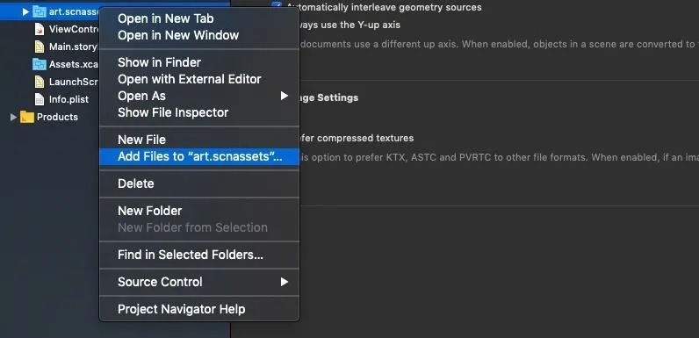
Task: Click the Assets.xcassets catalog icon
Action: coord(40,64)
